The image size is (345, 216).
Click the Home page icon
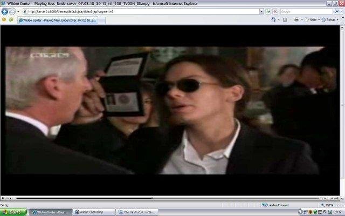click(x=274, y=19)
